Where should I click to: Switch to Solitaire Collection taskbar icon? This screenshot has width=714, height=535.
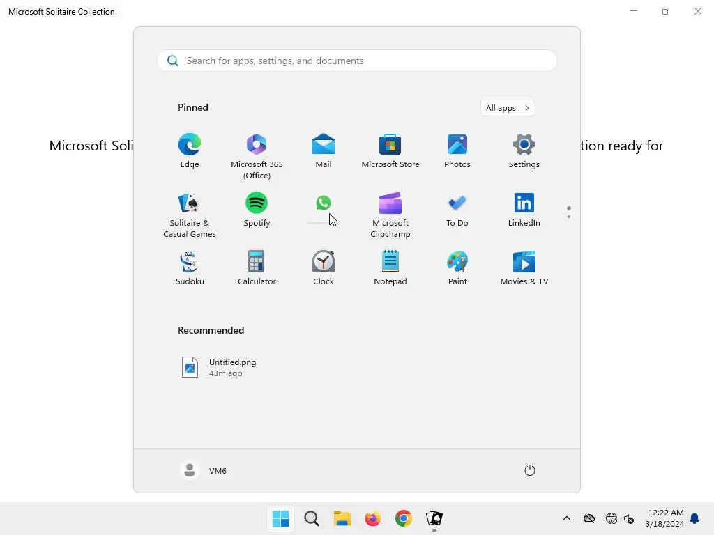point(434,518)
